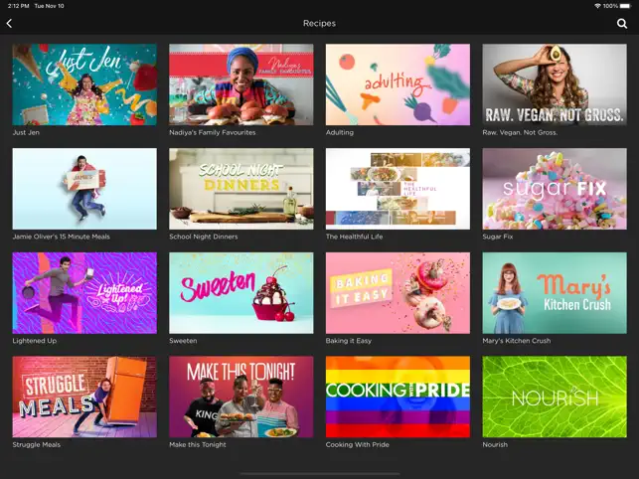Open the Cooking With Pride thumbnail

(x=398, y=398)
